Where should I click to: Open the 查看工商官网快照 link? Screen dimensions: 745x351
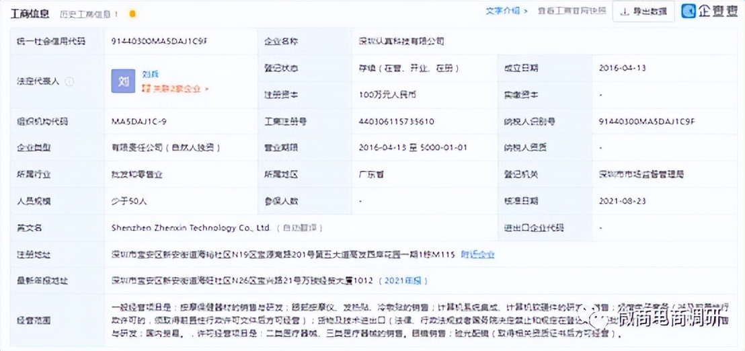(x=572, y=11)
